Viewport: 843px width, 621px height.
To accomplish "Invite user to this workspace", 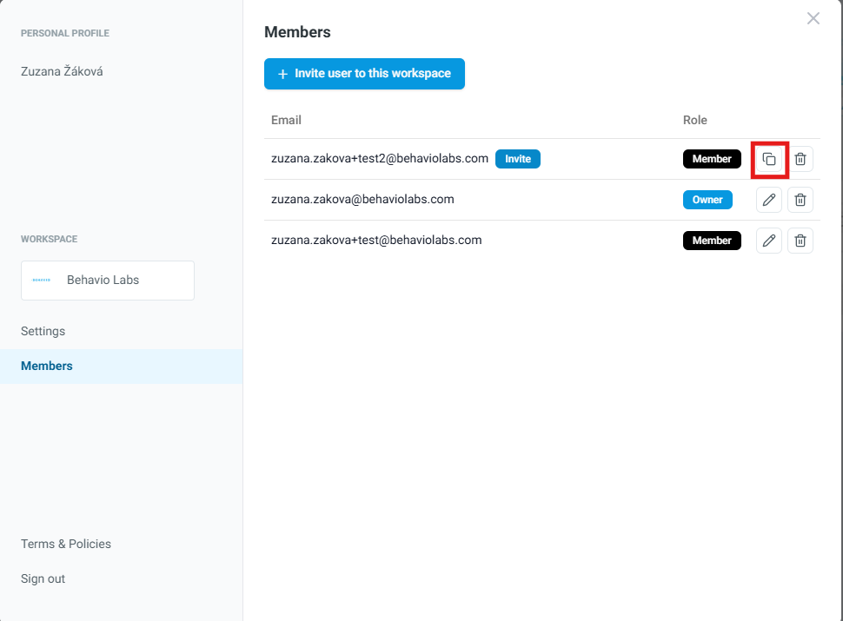I will click(x=364, y=74).
